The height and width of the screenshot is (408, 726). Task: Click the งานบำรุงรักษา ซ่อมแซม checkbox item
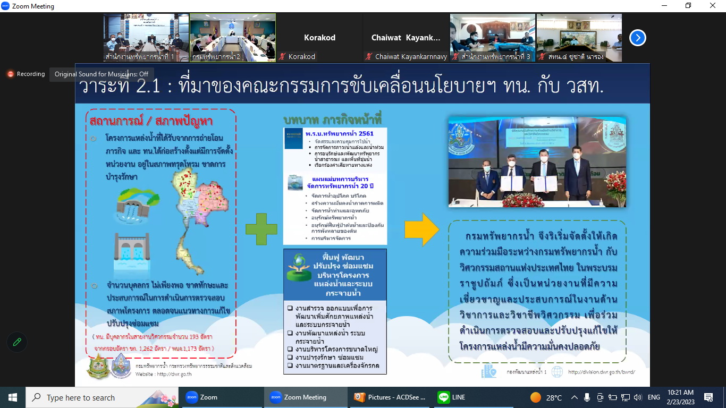[325, 357]
